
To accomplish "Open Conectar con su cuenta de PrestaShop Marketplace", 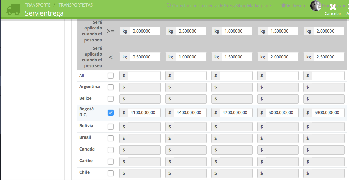I will (x=221, y=5).
